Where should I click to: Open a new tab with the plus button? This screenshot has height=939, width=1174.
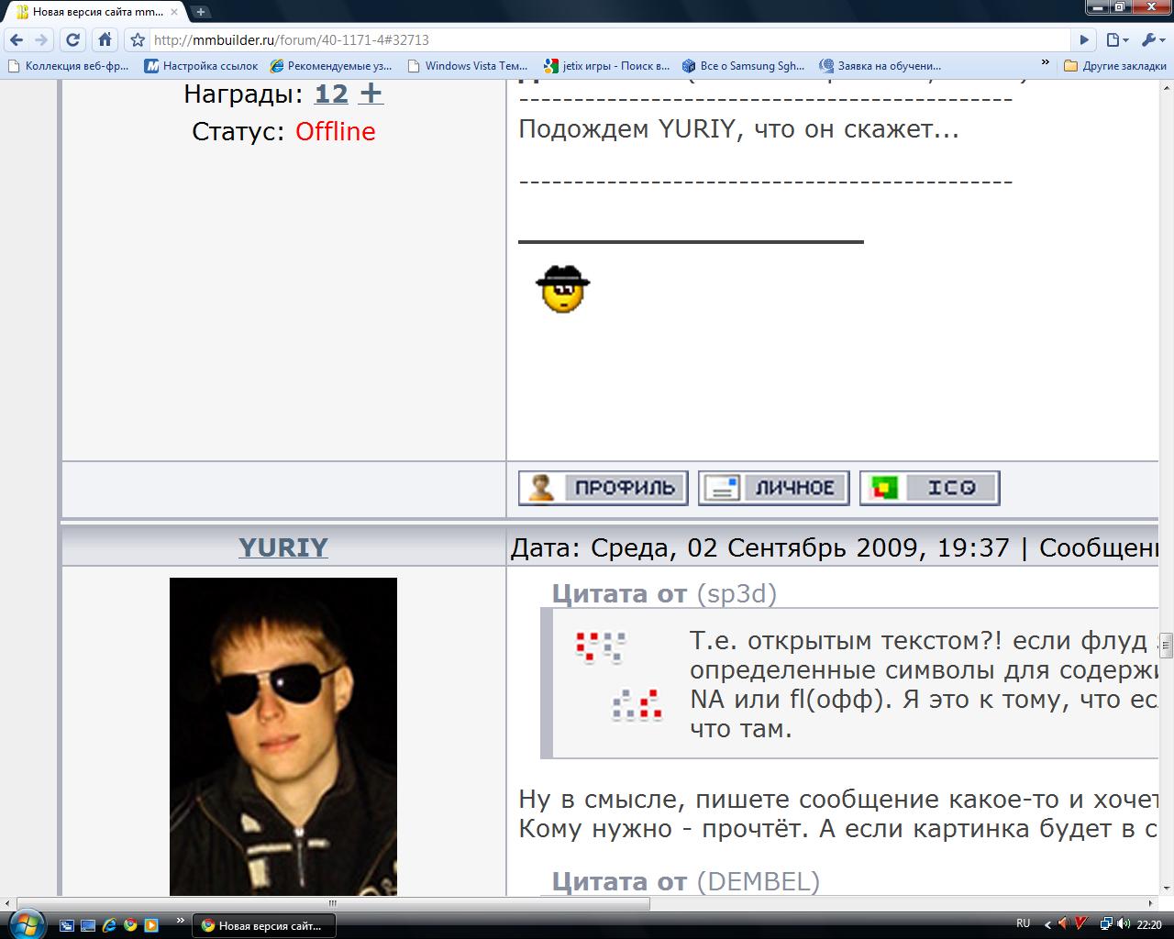[201, 12]
